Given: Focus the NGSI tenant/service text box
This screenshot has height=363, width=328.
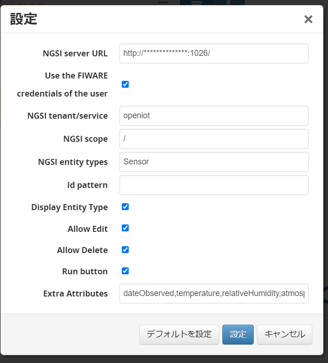Looking at the screenshot, I should pyautogui.click(x=214, y=115).
